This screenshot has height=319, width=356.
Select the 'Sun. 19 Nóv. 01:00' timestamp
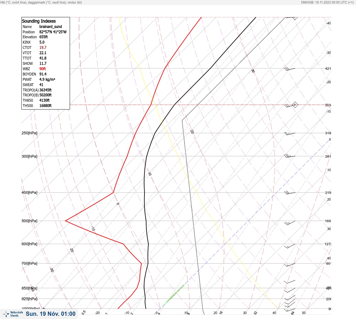[x=51, y=314]
